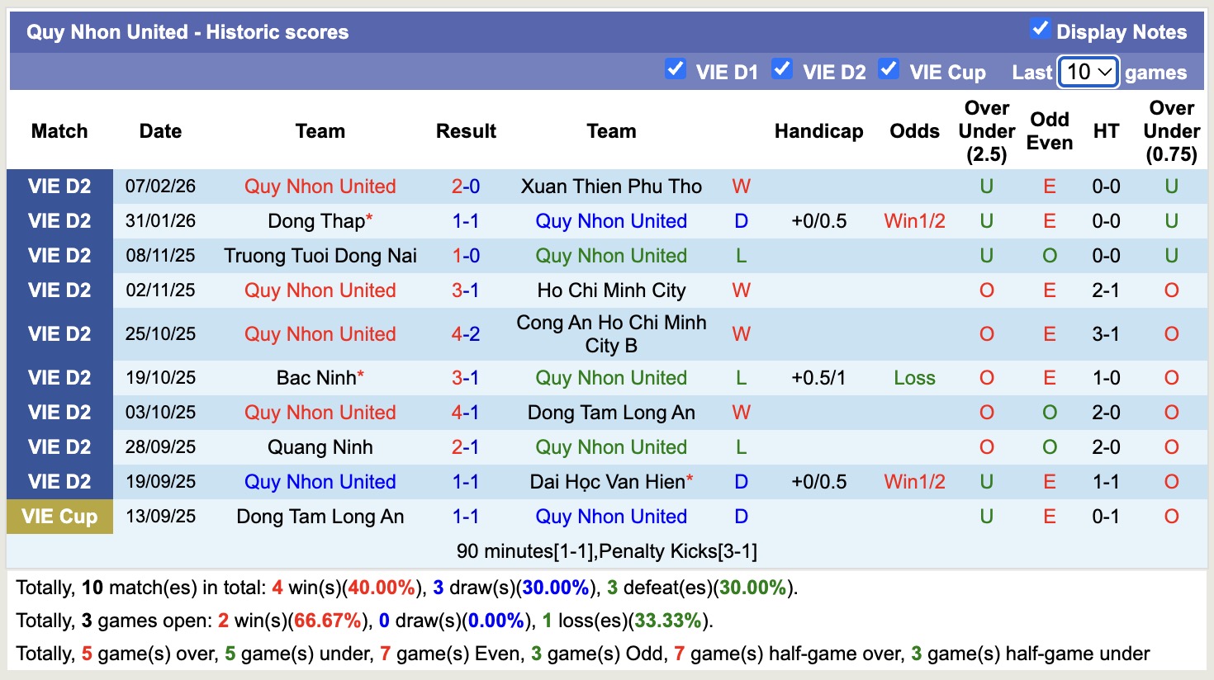This screenshot has width=1214, height=680.
Task: Toggle off the VIE Cup filter
Action: (889, 71)
